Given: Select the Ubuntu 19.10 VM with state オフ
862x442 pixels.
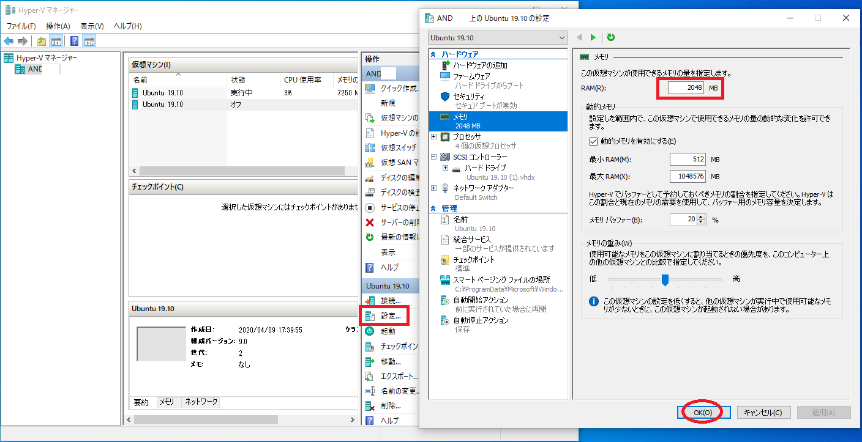Looking at the screenshot, I should coord(244,105).
